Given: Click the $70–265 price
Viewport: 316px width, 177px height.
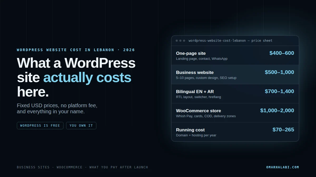Looking at the screenshot, I should (283, 130).
